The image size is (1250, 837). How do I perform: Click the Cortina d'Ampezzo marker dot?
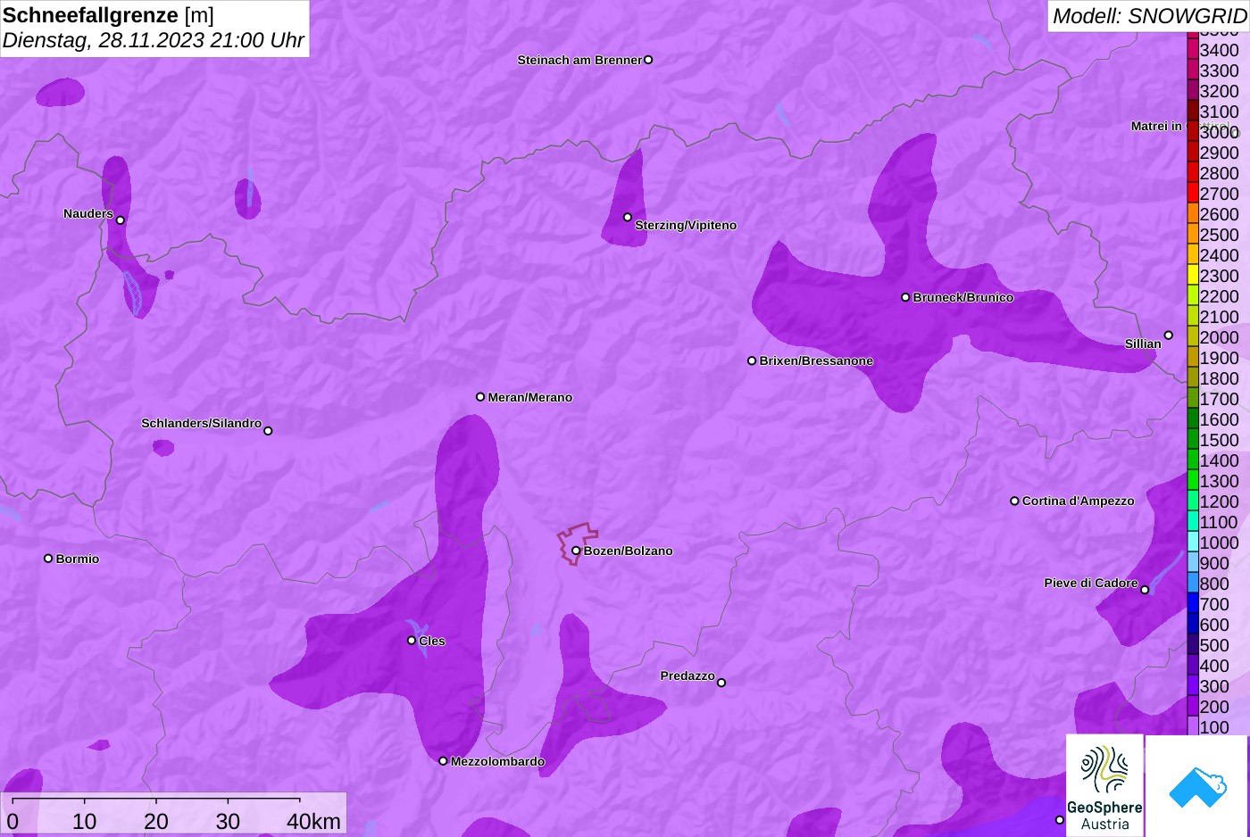click(x=1014, y=501)
